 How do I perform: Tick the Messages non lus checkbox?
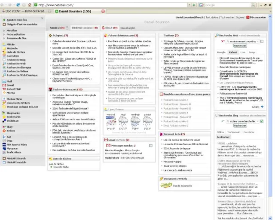tap(151, 145)
